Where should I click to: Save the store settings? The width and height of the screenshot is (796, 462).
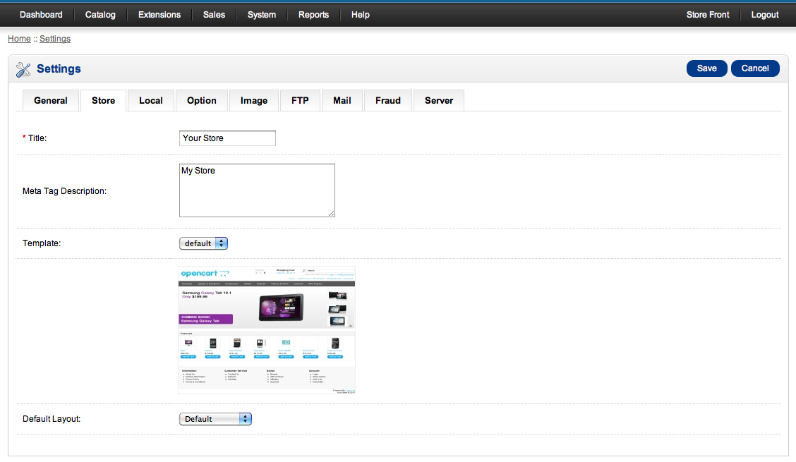706,68
